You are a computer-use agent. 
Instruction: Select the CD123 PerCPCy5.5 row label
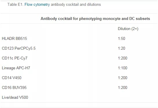[19, 48]
